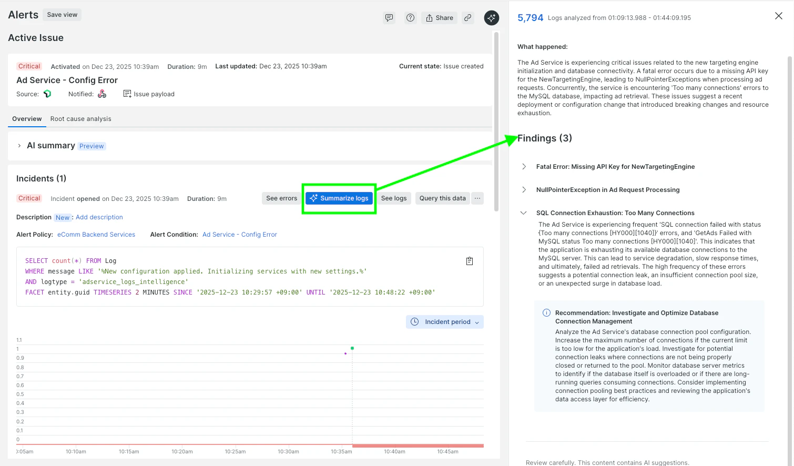794x466 pixels.
Task: Switch to the Root cause analysis tab
Action: [x=81, y=119]
